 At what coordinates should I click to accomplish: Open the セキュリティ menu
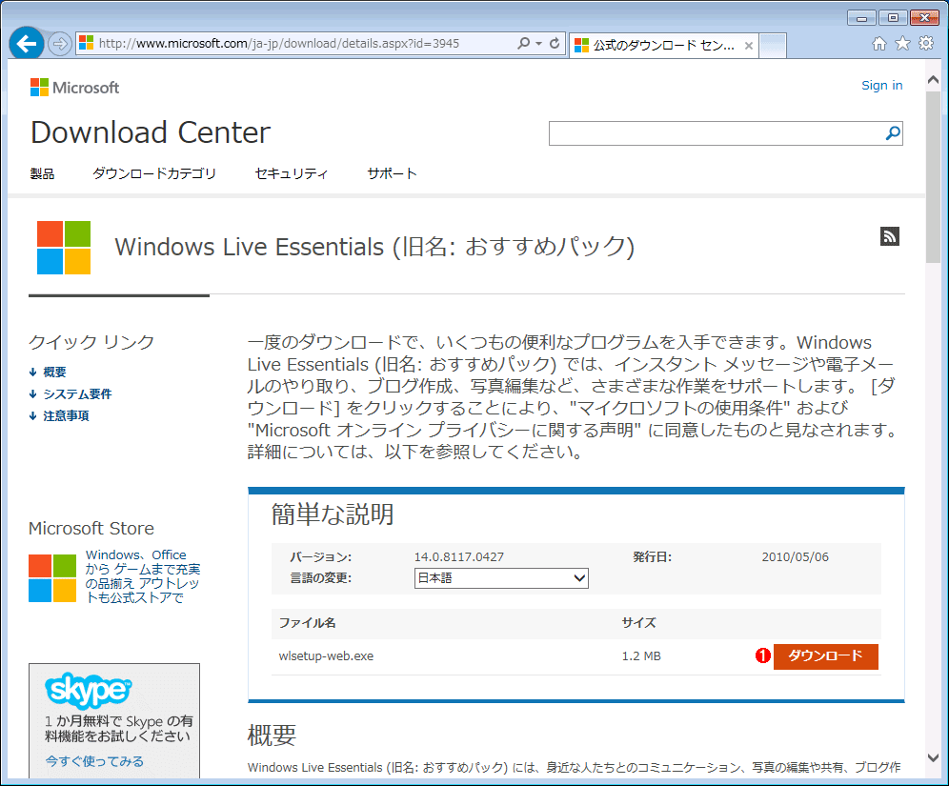pyautogui.click(x=292, y=173)
